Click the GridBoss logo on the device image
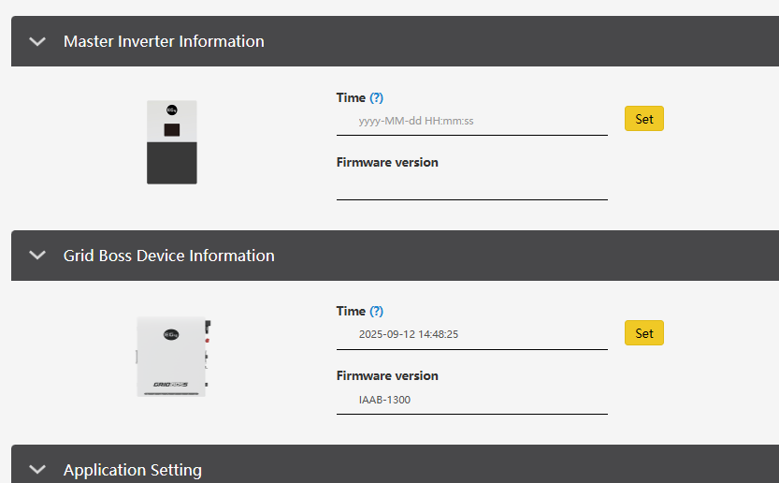Screen dimensions: 779x483 (x=170, y=385)
